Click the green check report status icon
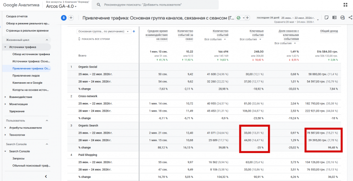This screenshot has width=353, height=181. coord(239,18)
